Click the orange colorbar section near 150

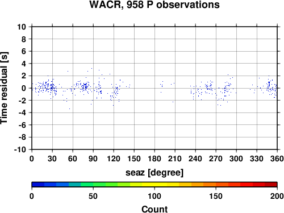pyautogui.click(x=216, y=185)
